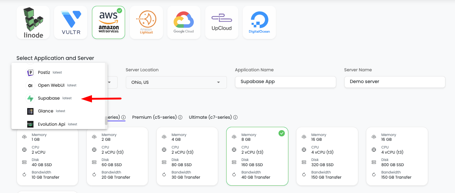This screenshot has height=193, width=455.
Task: Select the DigitalOcean provider logo
Action: (x=259, y=22)
